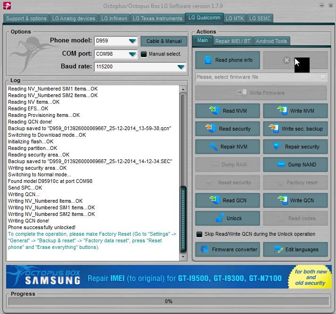
Task: Enable Skip Read/Write QCN during Unlock checkbox
Action: tap(199, 234)
